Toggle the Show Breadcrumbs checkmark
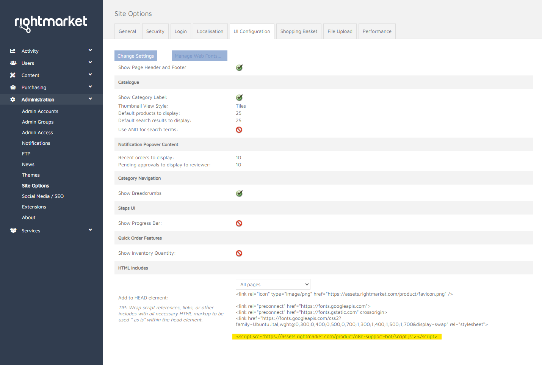The image size is (542, 365). [x=239, y=193]
